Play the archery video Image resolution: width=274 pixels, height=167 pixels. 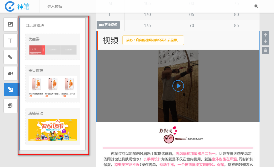click(178, 86)
